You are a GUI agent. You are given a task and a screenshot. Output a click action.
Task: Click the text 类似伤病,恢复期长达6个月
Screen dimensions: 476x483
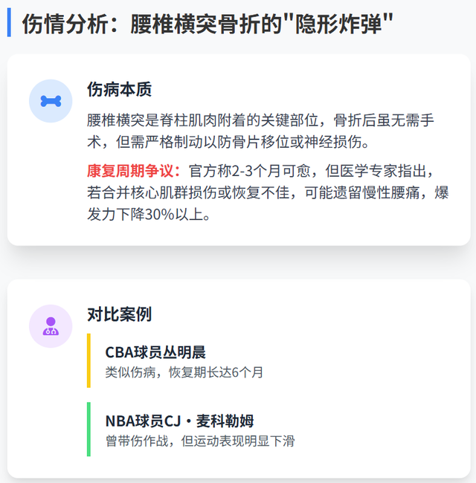point(184,372)
